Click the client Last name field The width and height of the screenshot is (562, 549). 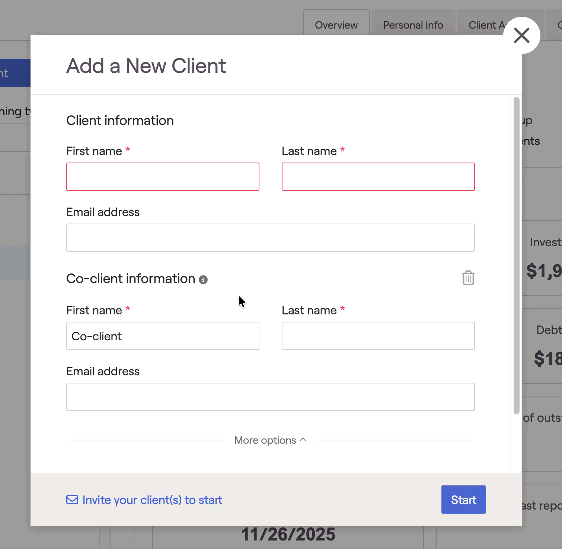point(378,177)
